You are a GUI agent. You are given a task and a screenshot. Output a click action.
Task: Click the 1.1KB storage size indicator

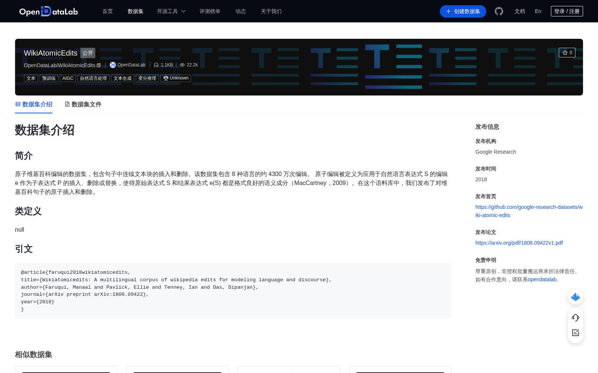[x=163, y=65]
